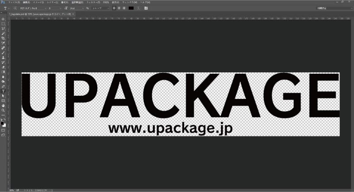Select the Brush tool
354x192 pixels.
point(3,53)
